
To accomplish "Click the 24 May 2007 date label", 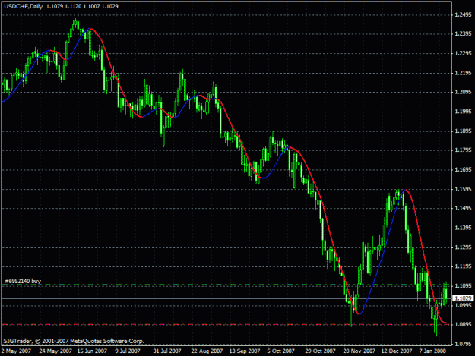I will 55,351.
